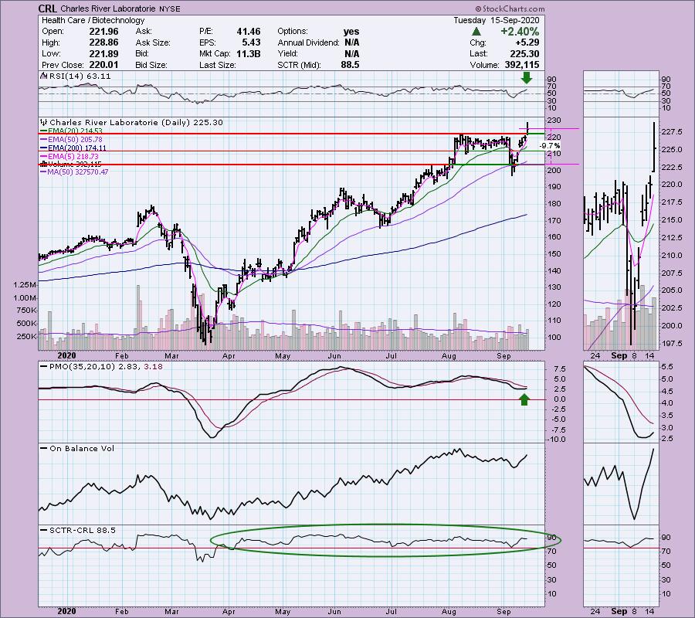The height and width of the screenshot is (618, 695).
Task: Click the SCTR (Mid) value 88.5
Action: pyautogui.click(x=350, y=65)
